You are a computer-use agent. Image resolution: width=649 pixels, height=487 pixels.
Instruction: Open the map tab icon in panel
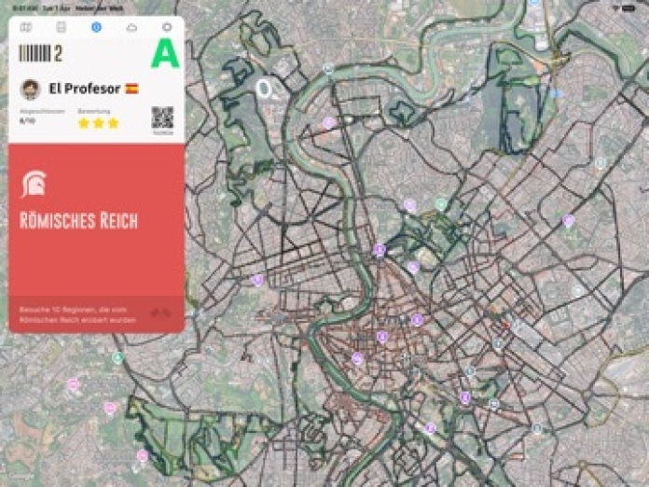click(x=26, y=27)
